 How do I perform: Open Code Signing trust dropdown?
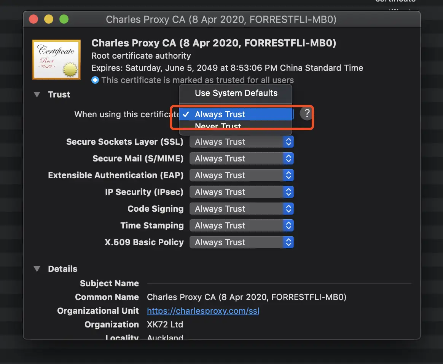point(242,209)
